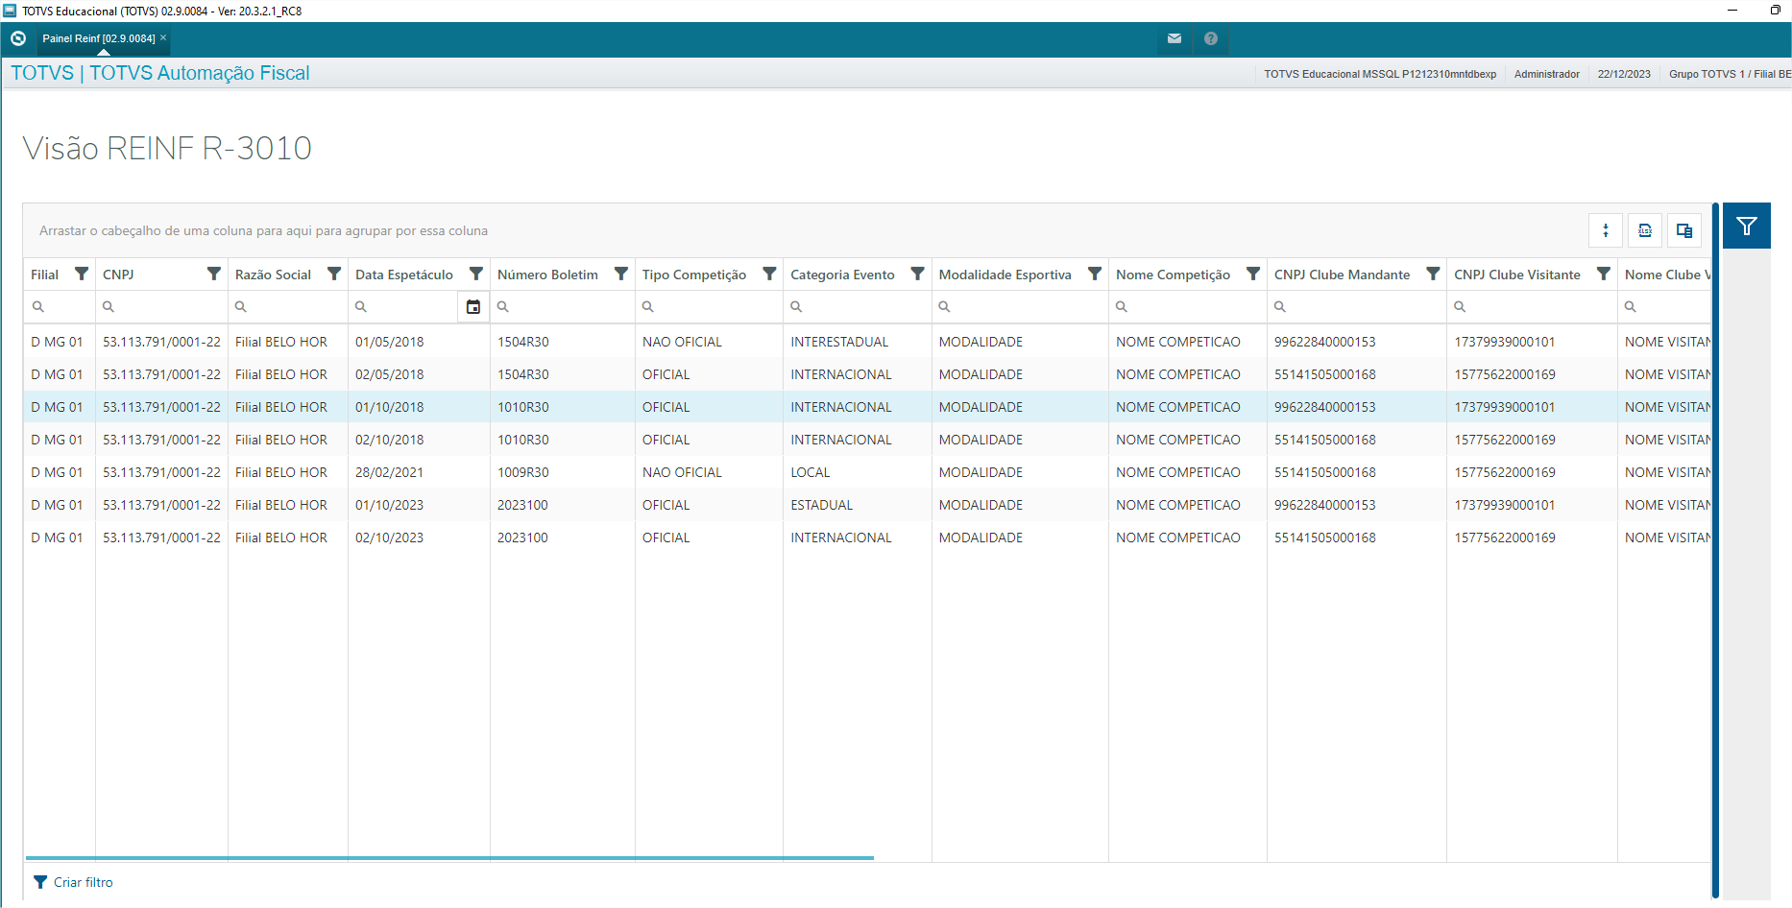
Task: Sort by CNPJ Clube Mandante header
Action: point(1342,275)
